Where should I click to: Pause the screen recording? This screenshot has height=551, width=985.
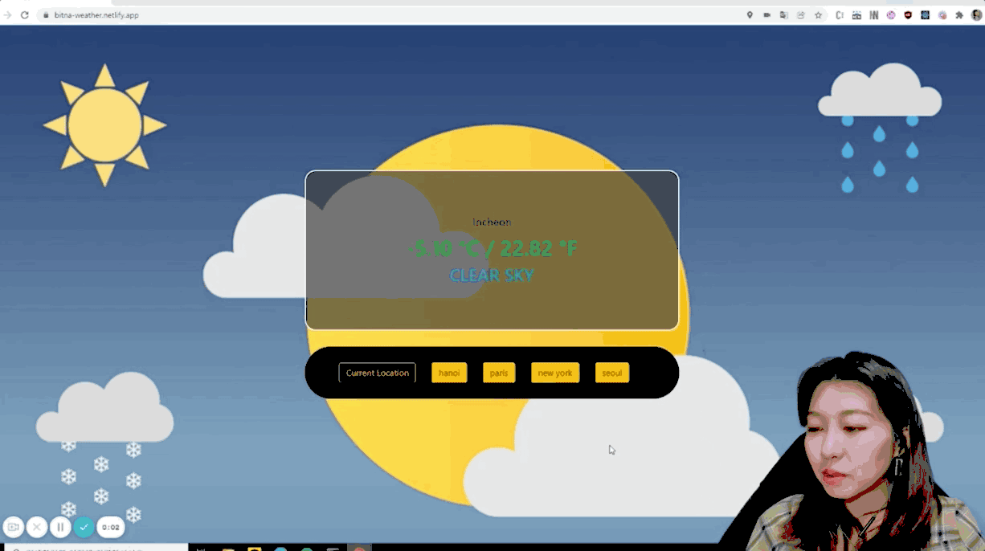point(60,527)
